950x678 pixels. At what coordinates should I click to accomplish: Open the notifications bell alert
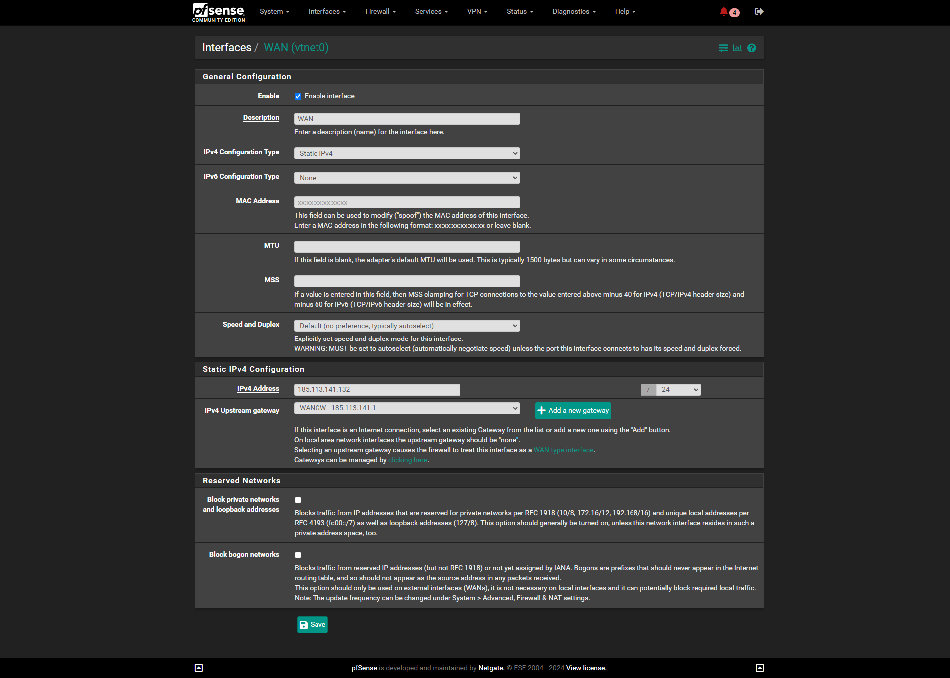[x=724, y=12]
